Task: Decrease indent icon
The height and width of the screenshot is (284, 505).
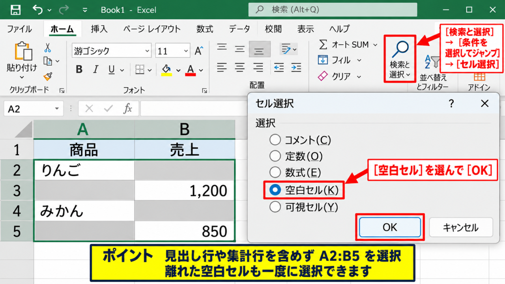Action: pyautogui.click(x=279, y=67)
